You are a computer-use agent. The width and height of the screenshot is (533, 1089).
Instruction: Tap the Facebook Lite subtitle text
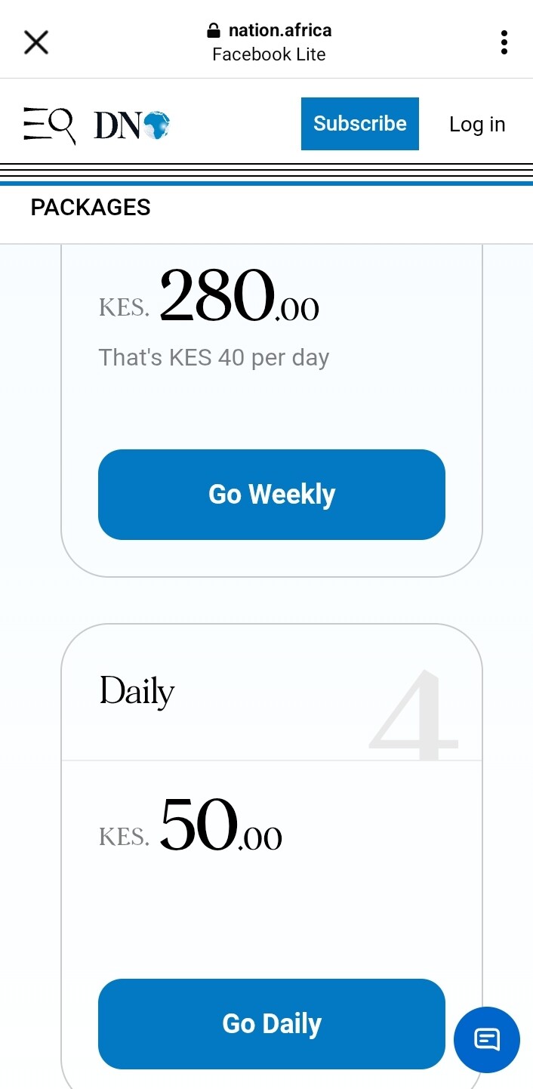tap(269, 55)
